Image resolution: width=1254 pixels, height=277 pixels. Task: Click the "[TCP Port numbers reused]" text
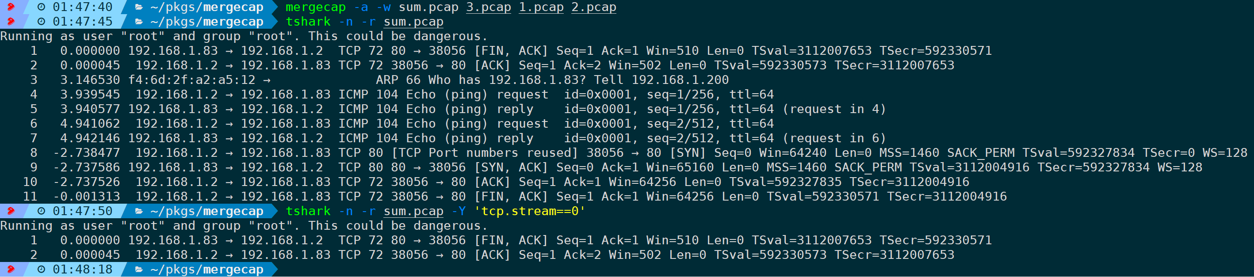pos(484,153)
